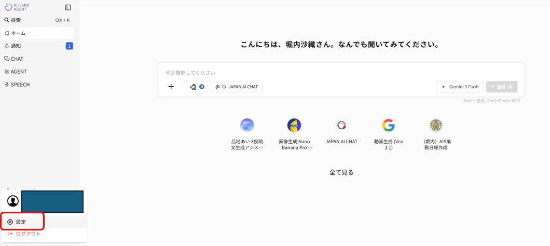Image resolution: width=550 pixels, height=246 pixels.
Task: Open the plugins puzzle icon with badge 4
Action: pos(197,87)
